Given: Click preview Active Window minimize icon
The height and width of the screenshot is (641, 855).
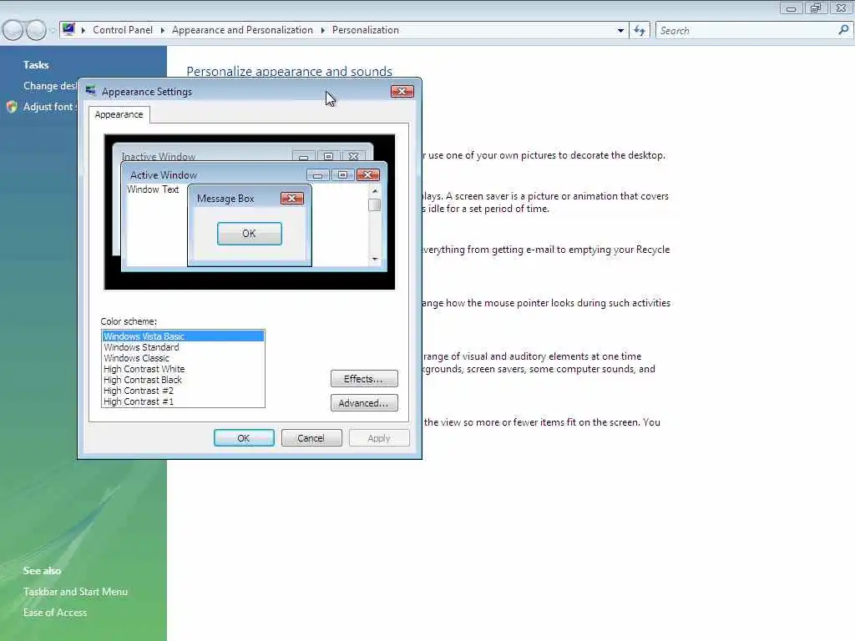Looking at the screenshot, I should (x=318, y=175).
